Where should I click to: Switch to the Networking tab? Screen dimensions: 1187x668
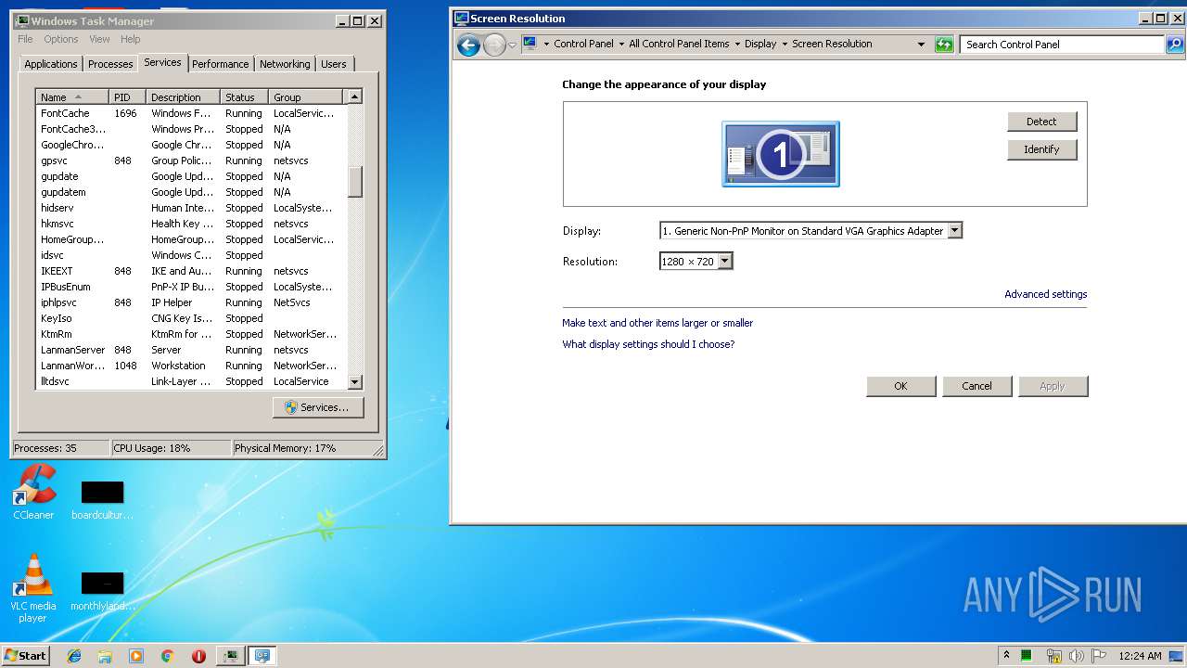tap(285, 64)
